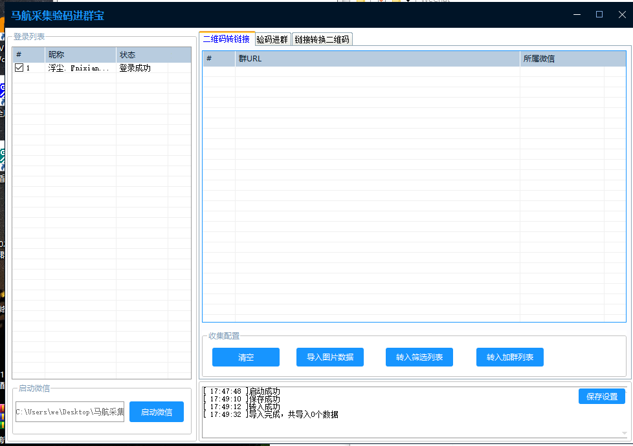Sort by the 群URL column header

(377, 59)
